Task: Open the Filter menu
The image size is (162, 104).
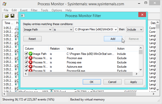Action: click(x=34, y=10)
